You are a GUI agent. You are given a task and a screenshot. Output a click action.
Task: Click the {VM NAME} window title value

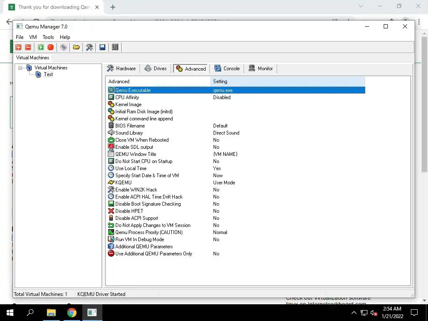click(225, 154)
